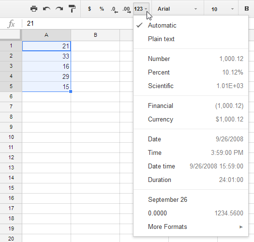Screen dimensions: 254x242
Task: Choose Plain text format
Action: (x=191, y=39)
